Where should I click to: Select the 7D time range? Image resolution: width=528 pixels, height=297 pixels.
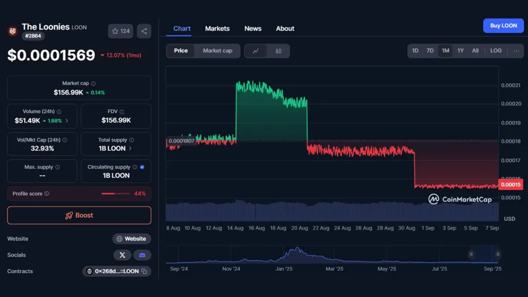click(430, 51)
